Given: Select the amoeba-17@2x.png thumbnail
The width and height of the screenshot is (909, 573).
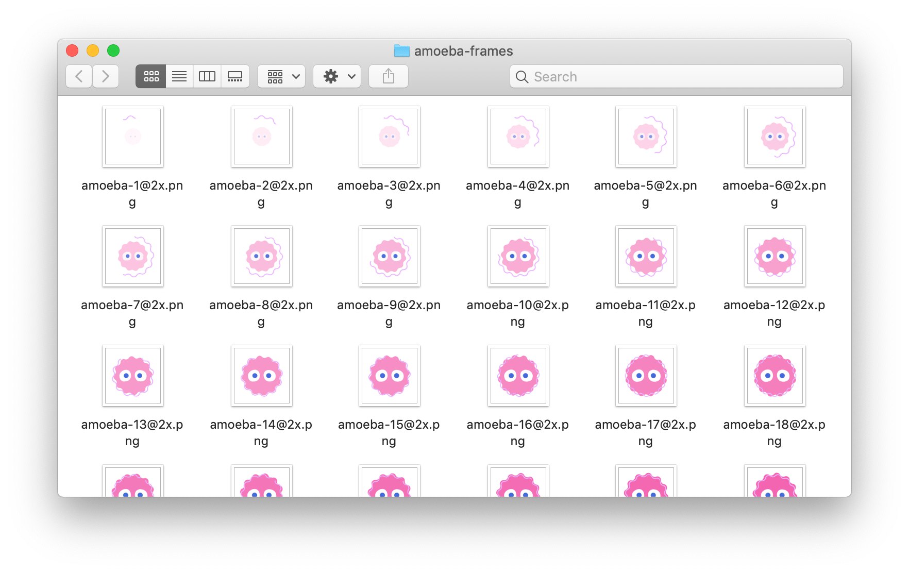Looking at the screenshot, I should [x=646, y=376].
